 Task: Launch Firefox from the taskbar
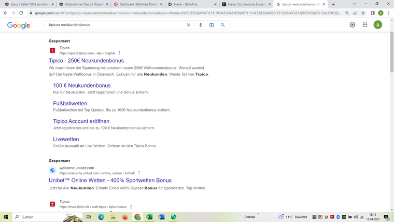point(125,217)
